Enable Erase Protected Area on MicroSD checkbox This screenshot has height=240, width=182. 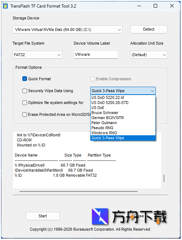[x=24, y=114]
